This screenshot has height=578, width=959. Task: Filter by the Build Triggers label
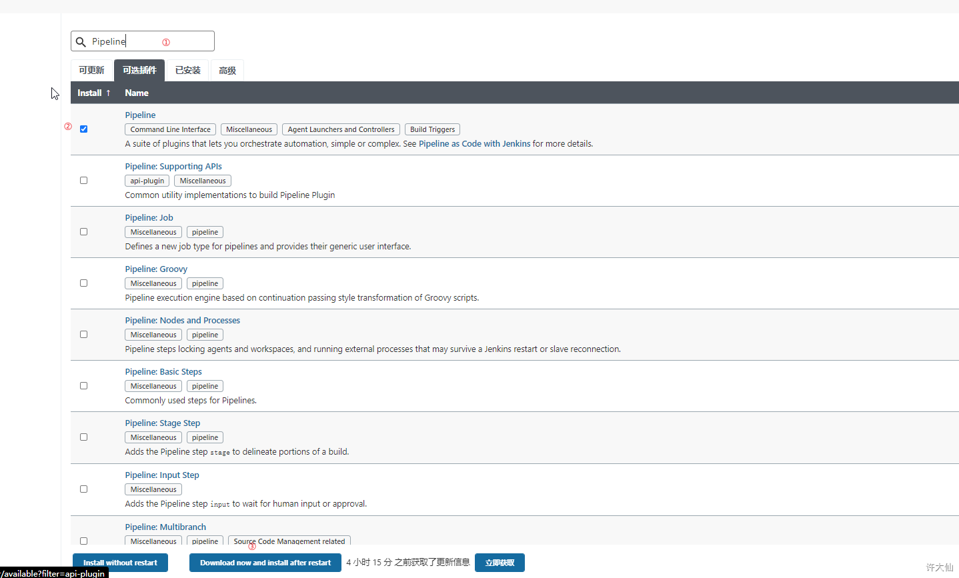432,129
